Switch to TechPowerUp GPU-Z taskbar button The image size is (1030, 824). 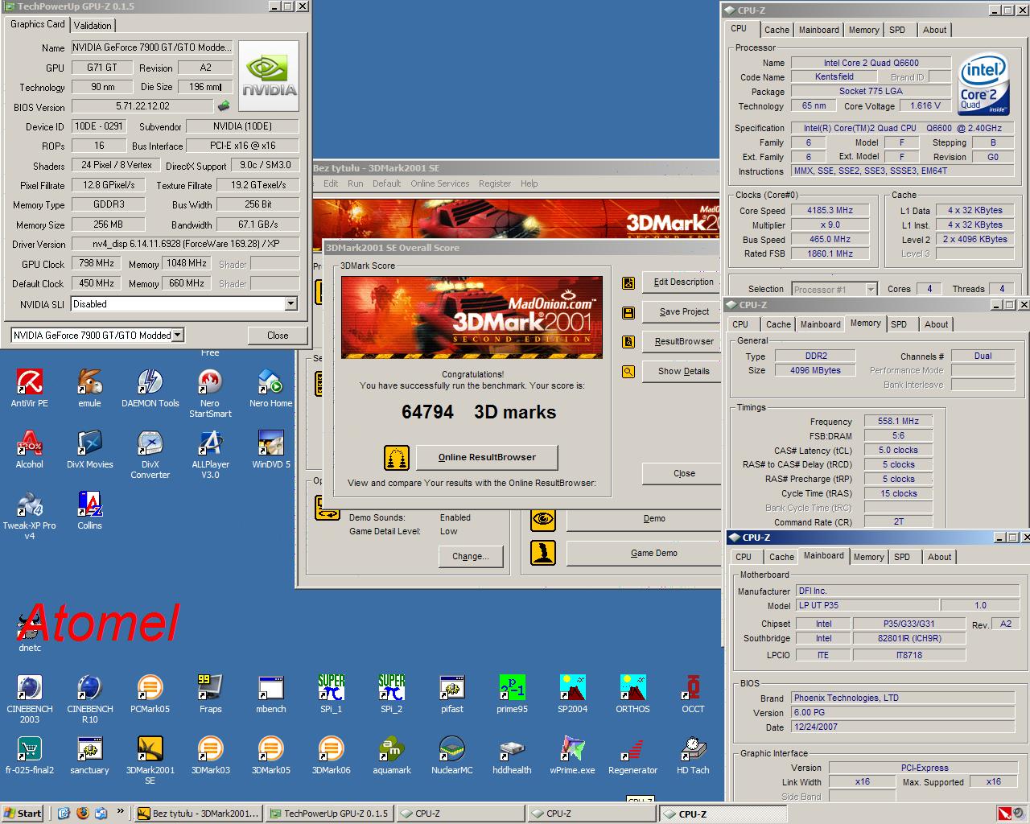pos(328,814)
